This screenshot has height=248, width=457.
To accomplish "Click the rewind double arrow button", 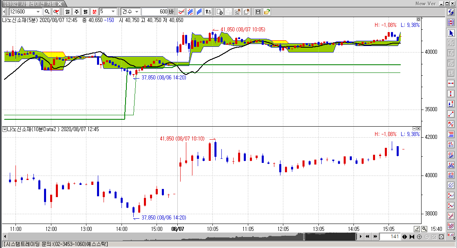I will pos(367,237).
